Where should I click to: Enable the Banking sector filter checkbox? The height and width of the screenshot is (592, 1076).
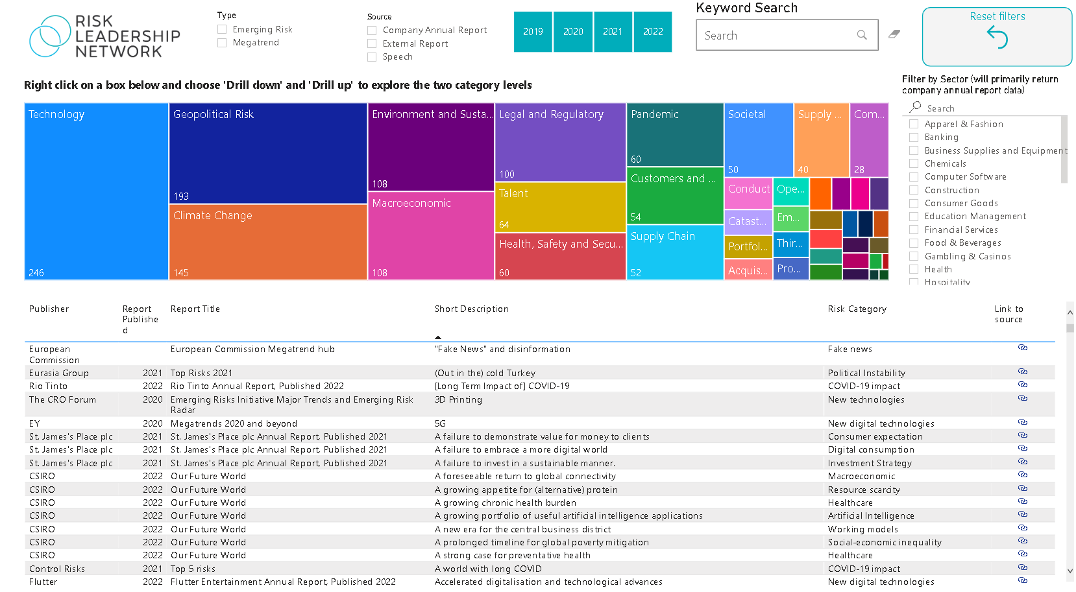914,137
